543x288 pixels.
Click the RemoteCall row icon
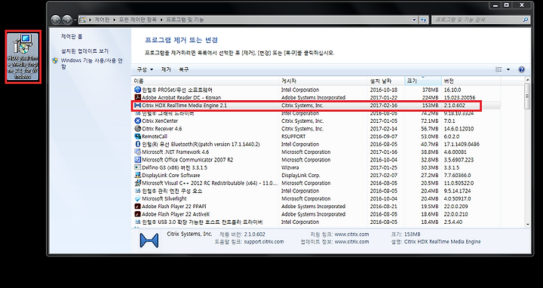[137, 136]
